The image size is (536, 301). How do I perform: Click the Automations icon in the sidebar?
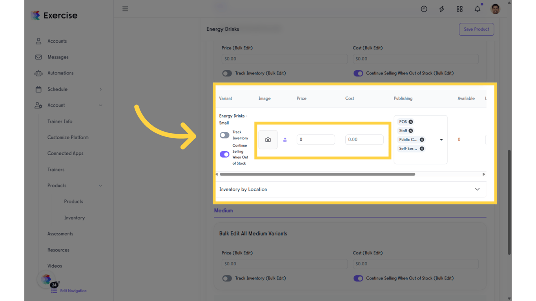[38, 73]
